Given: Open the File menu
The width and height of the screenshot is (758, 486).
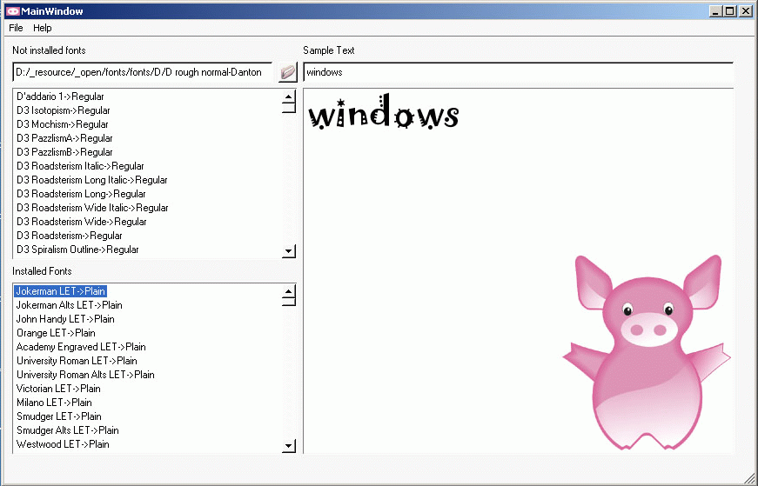Looking at the screenshot, I should click(16, 28).
